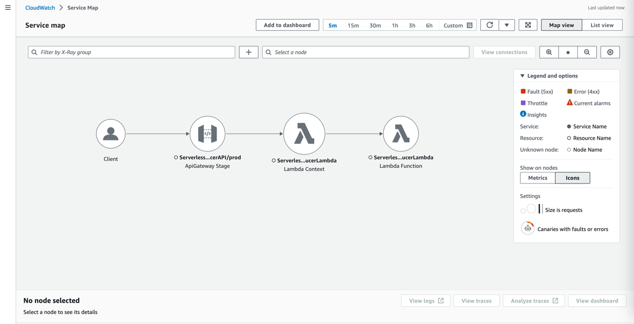Zoom out on the service map

[x=587, y=52]
